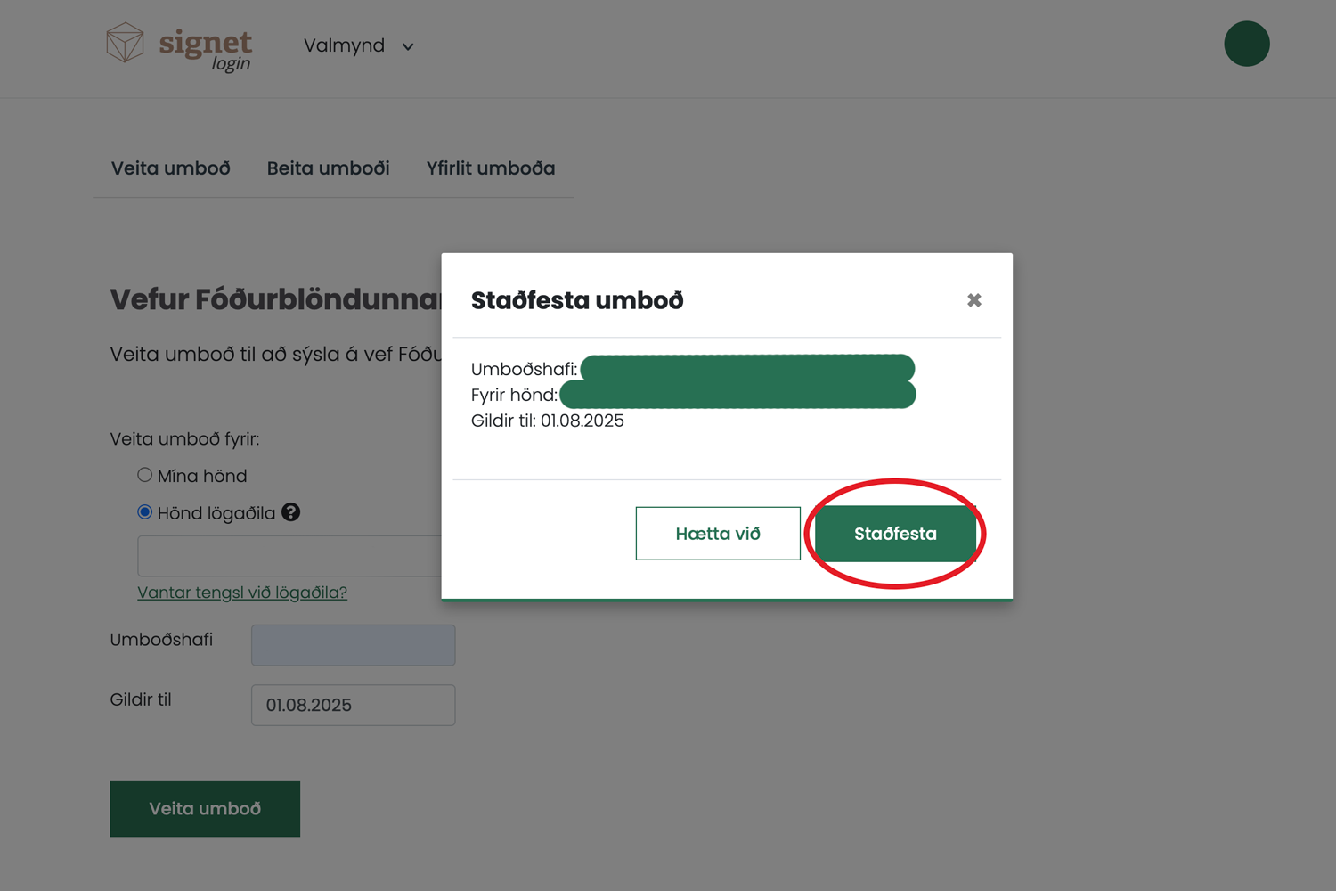The width and height of the screenshot is (1336, 891).
Task: Click the signet login wordmark text
Action: pyautogui.click(x=206, y=50)
